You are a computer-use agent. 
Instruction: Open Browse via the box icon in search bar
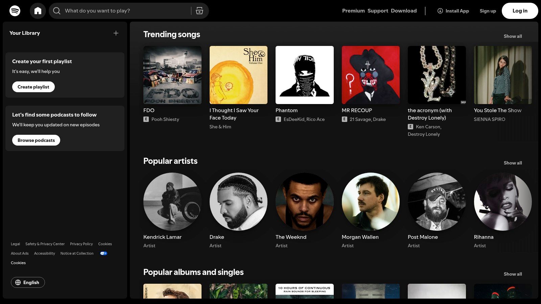(199, 10)
